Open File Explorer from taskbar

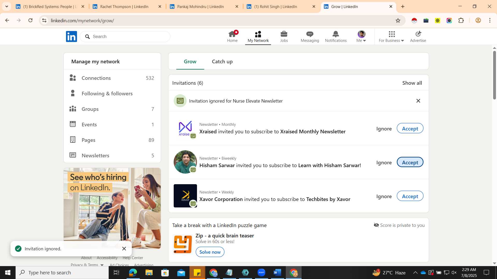click(x=149, y=273)
